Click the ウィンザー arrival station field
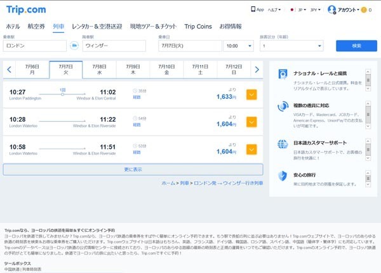The width and height of the screenshot is (381, 273). (114, 46)
